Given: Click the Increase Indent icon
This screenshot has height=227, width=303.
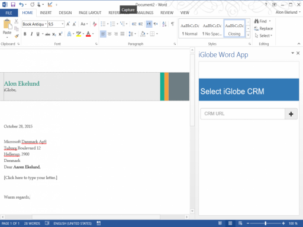Looking at the screenshot, I should click(x=140, y=24).
